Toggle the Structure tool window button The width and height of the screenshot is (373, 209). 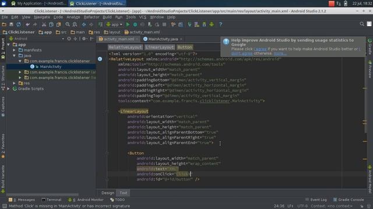coord(3,78)
